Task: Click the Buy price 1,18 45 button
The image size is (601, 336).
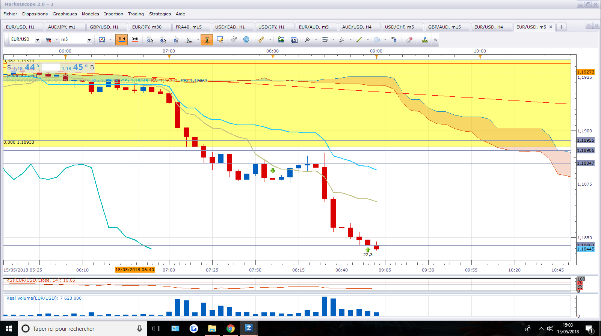Action: 78,67
